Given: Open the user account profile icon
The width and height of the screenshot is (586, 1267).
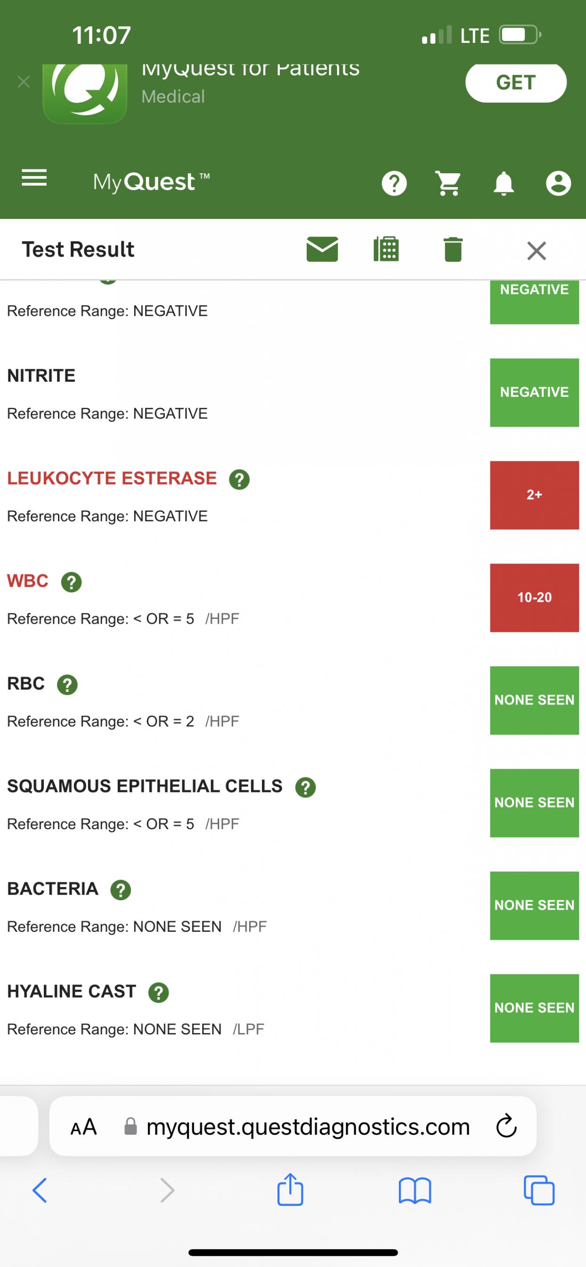Looking at the screenshot, I should 558,184.
